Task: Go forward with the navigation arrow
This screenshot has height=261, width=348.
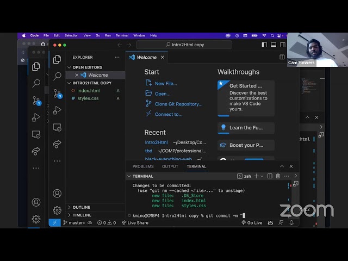Action: point(129,45)
